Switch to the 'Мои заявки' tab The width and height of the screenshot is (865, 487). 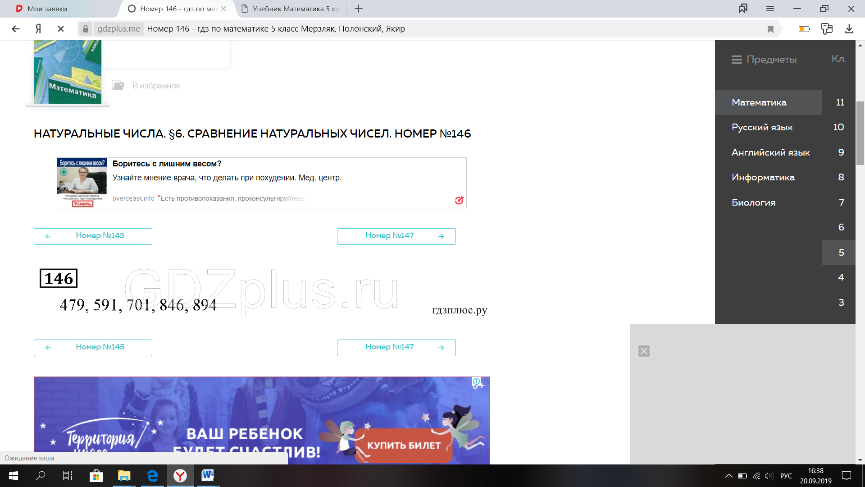click(x=47, y=9)
